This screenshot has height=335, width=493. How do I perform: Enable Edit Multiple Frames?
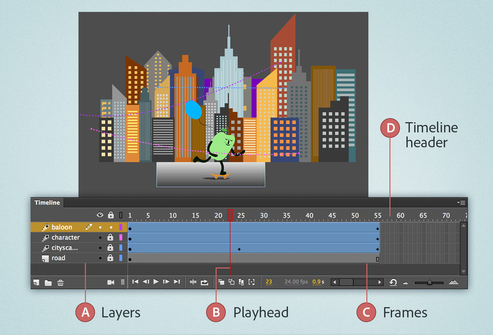pyautogui.click(x=242, y=282)
